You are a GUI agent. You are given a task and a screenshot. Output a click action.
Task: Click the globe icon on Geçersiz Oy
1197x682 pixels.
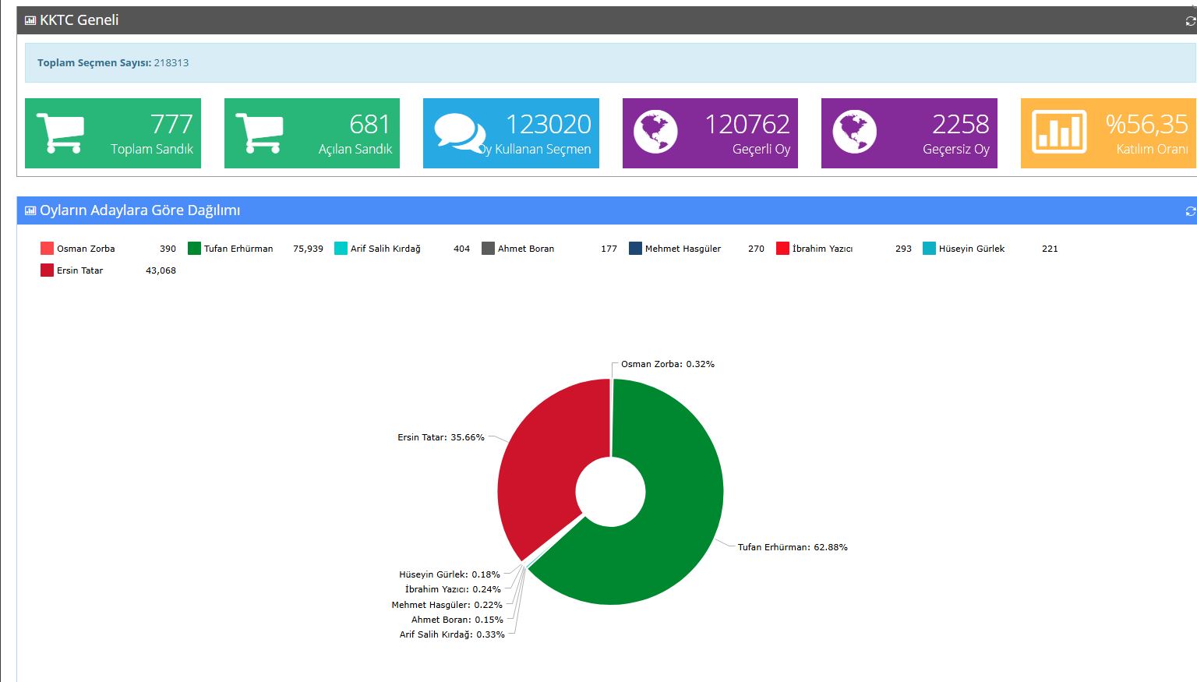click(854, 132)
